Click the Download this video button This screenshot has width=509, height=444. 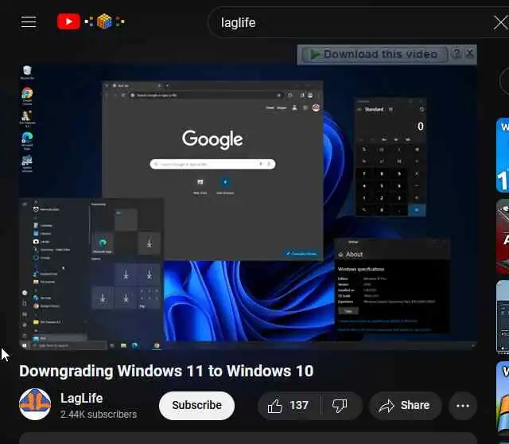pos(375,54)
